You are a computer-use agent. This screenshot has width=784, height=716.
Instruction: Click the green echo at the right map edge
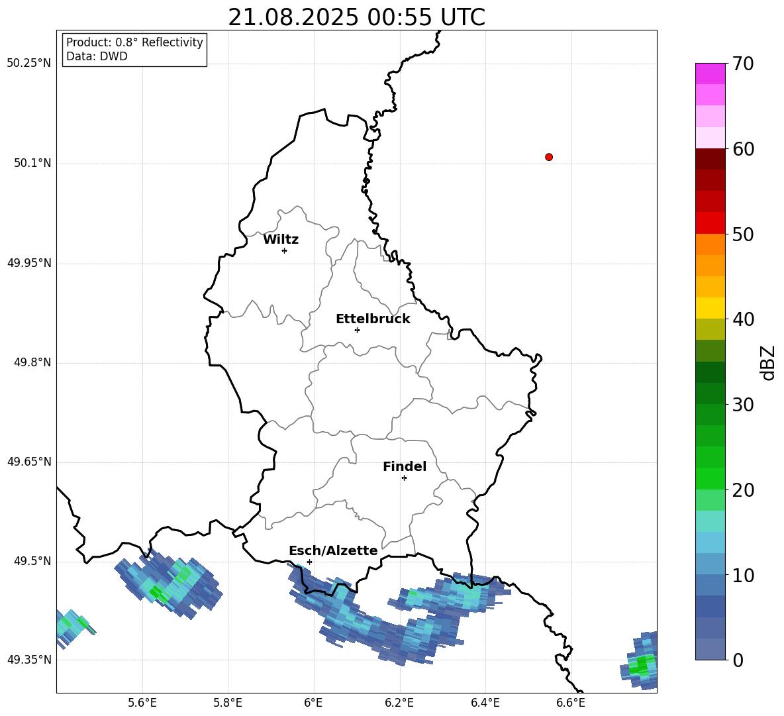click(640, 661)
